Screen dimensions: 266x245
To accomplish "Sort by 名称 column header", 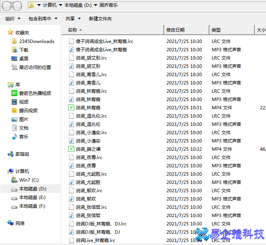I will coord(113,30).
